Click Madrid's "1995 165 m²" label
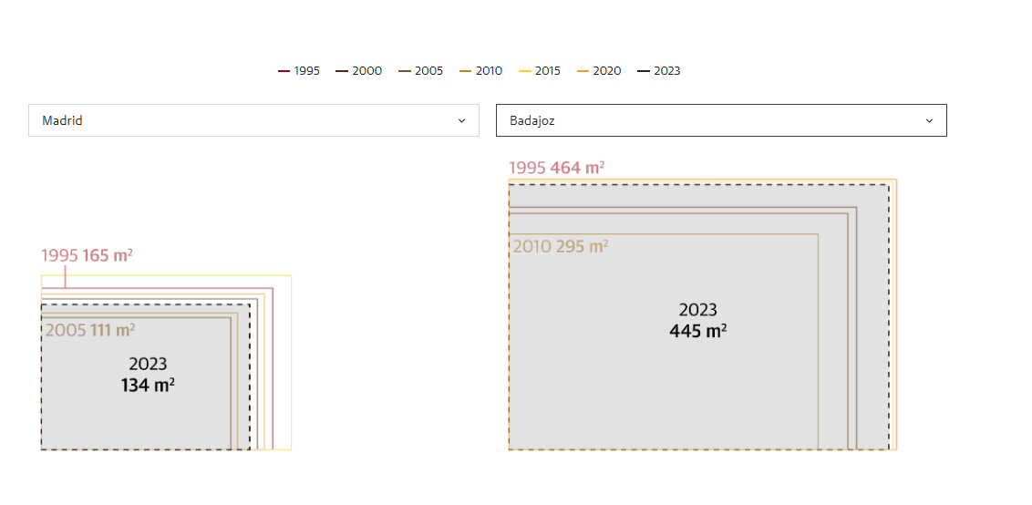Image resolution: width=1032 pixels, height=505 pixels. [x=88, y=256]
